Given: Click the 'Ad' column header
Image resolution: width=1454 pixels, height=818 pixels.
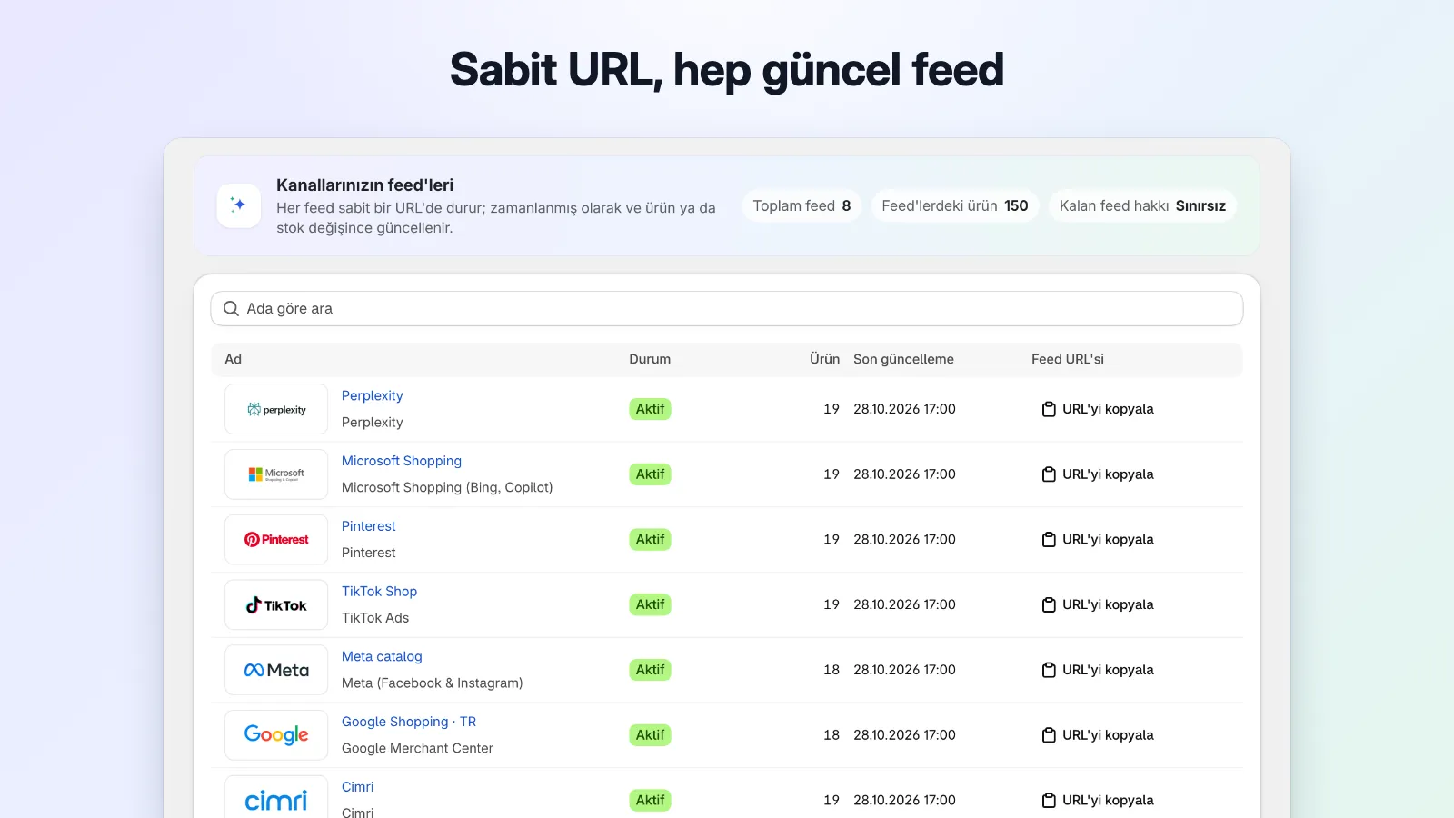Looking at the screenshot, I should point(233,359).
